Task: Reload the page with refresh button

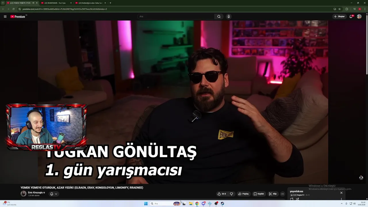Action: [13, 9]
